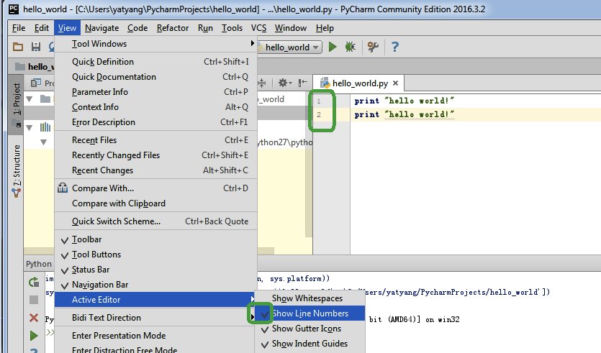Toggle the Toolbar visibility option
This screenshot has width=601, height=353.
[155, 239]
